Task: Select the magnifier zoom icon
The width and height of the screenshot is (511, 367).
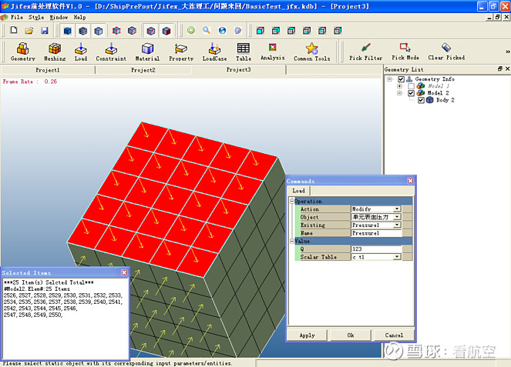Action: (x=207, y=31)
